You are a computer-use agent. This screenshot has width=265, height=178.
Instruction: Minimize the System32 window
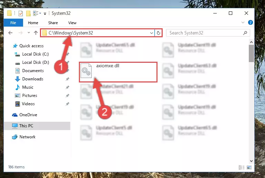(x=215, y=13)
